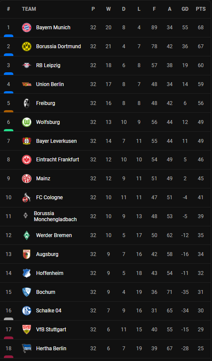212x361 pixels.
Task: Click the VfB Stuttgart crest
Action: [27, 330]
